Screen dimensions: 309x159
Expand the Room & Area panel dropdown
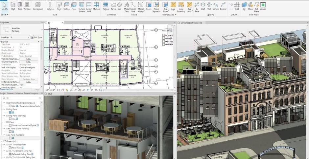pyautogui.click(x=169, y=15)
